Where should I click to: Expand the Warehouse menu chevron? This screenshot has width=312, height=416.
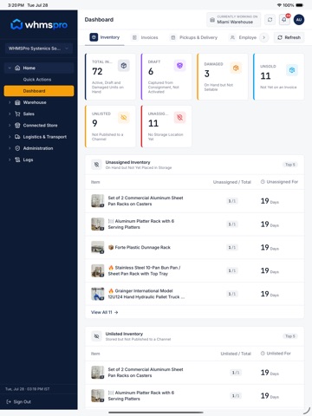[x=10, y=102]
